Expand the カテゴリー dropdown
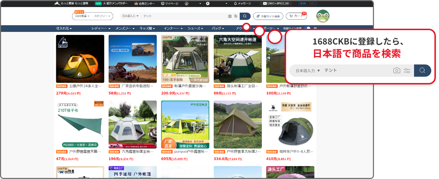This screenshot has width=439, height=179. point(102,16)
